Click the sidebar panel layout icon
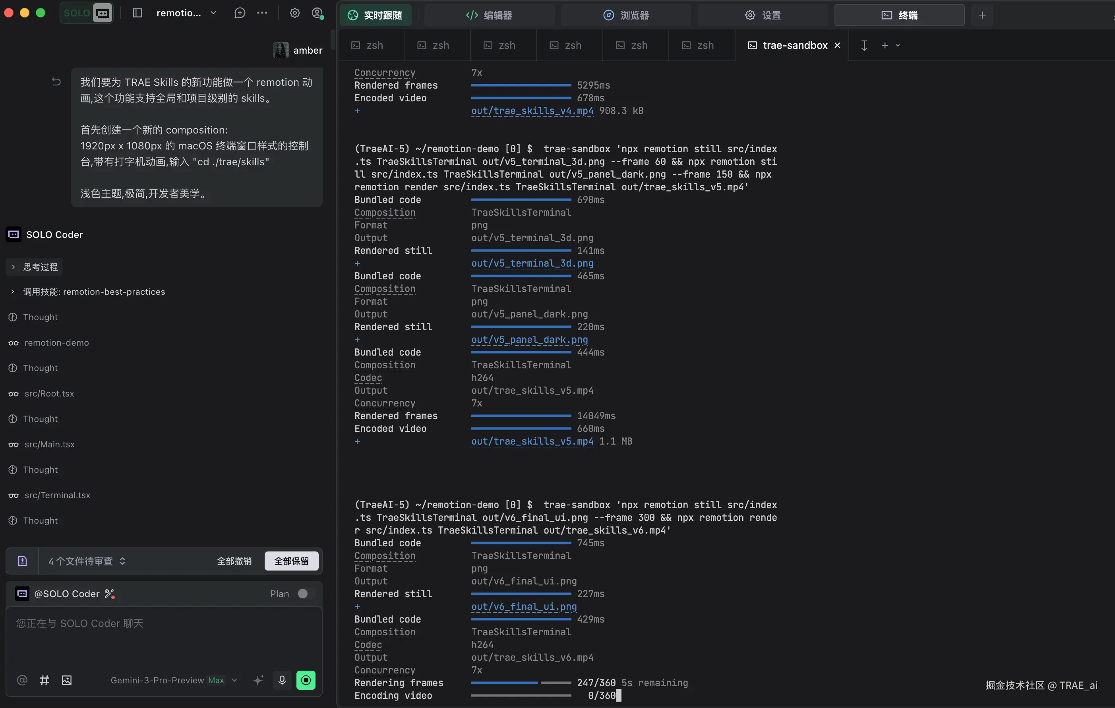 tap(137, 13)
